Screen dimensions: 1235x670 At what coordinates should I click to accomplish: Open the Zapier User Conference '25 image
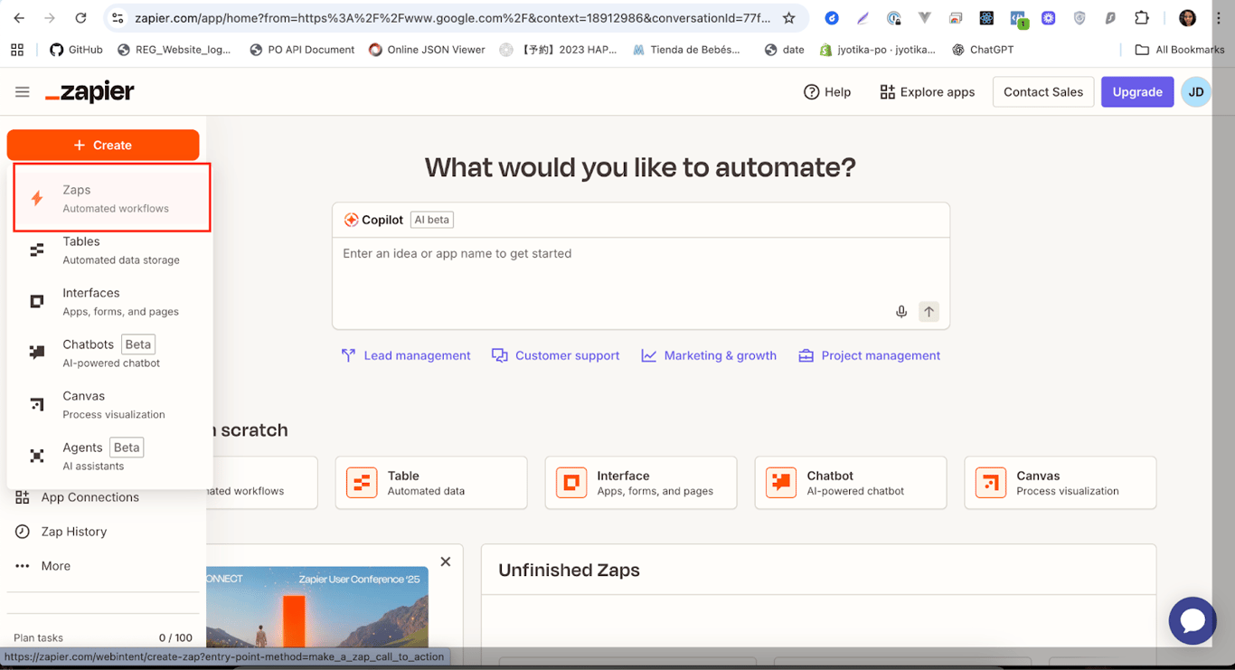pyautogui.click(x=317, y=607)
